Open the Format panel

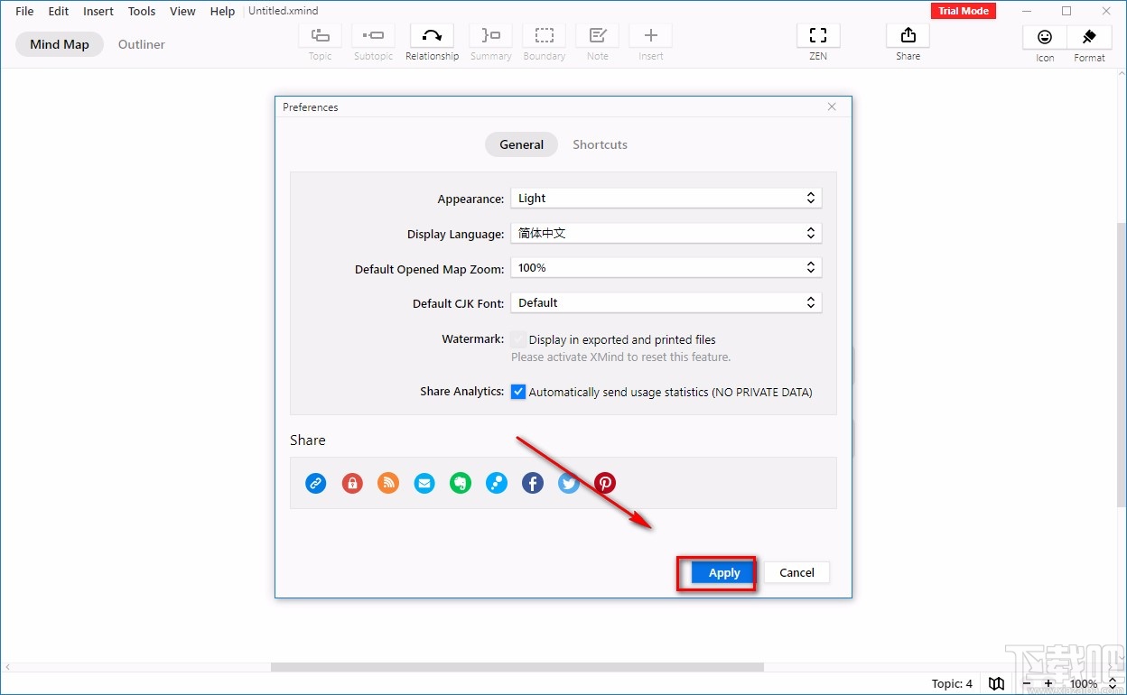tap(1089, 37)
